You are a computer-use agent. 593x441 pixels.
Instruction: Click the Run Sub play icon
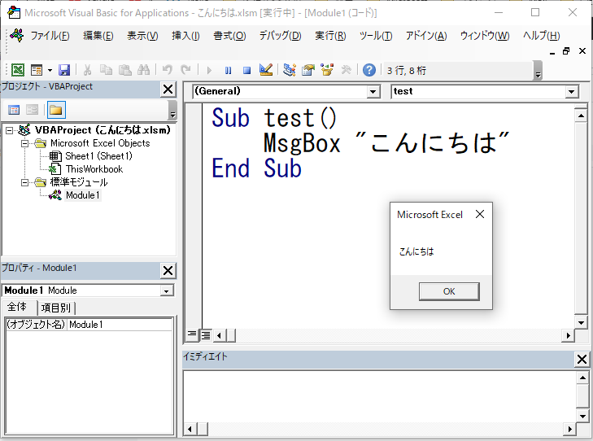[209, 70]
